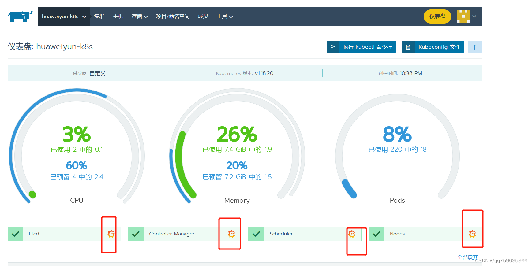Open Grafana for Controller Manager
Screen dimensions: 532x266
point(231,234)
